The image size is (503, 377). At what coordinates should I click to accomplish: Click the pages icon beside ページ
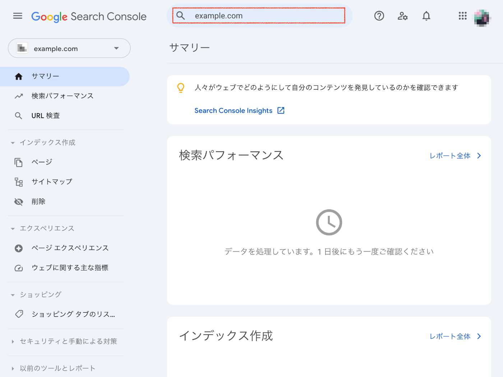19,162
